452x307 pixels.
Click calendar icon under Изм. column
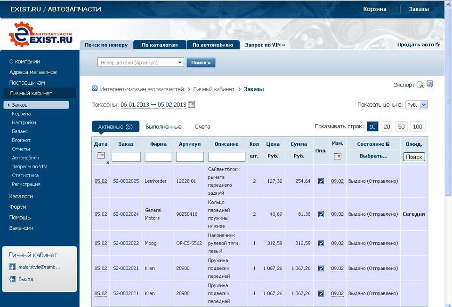click(337, 156)
